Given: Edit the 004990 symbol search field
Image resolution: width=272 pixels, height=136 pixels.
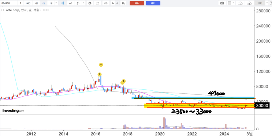Looking at the screenshot, I should coord(9,3).
